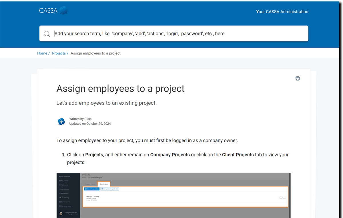Open the Projects page screenshot image
Image resolution: width=343 pixels, height=218 pixels.
[174, 195]
